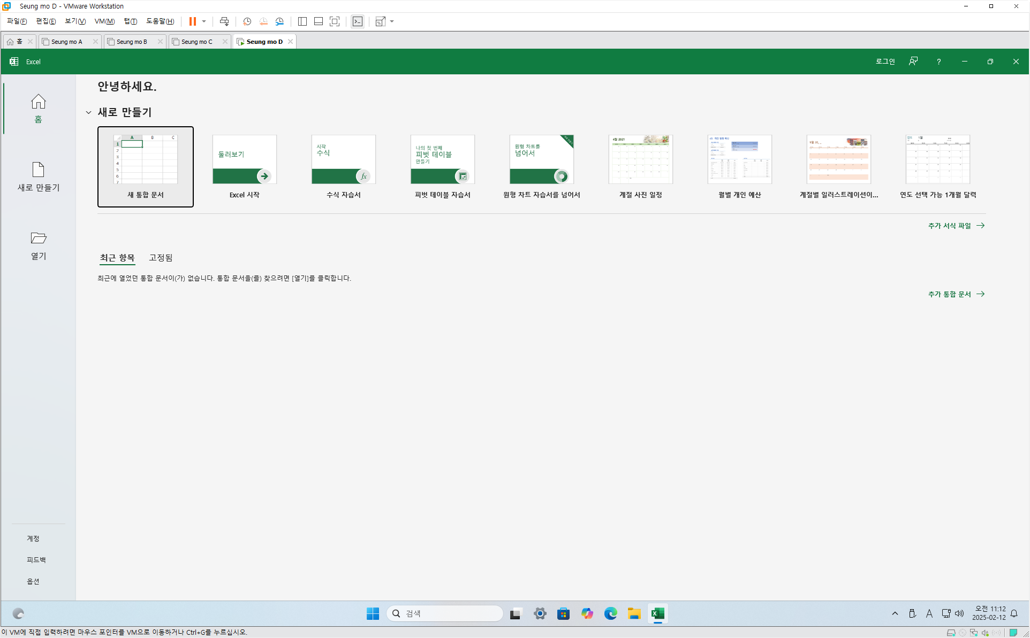Open the VM(M) menu

(104, 21)
